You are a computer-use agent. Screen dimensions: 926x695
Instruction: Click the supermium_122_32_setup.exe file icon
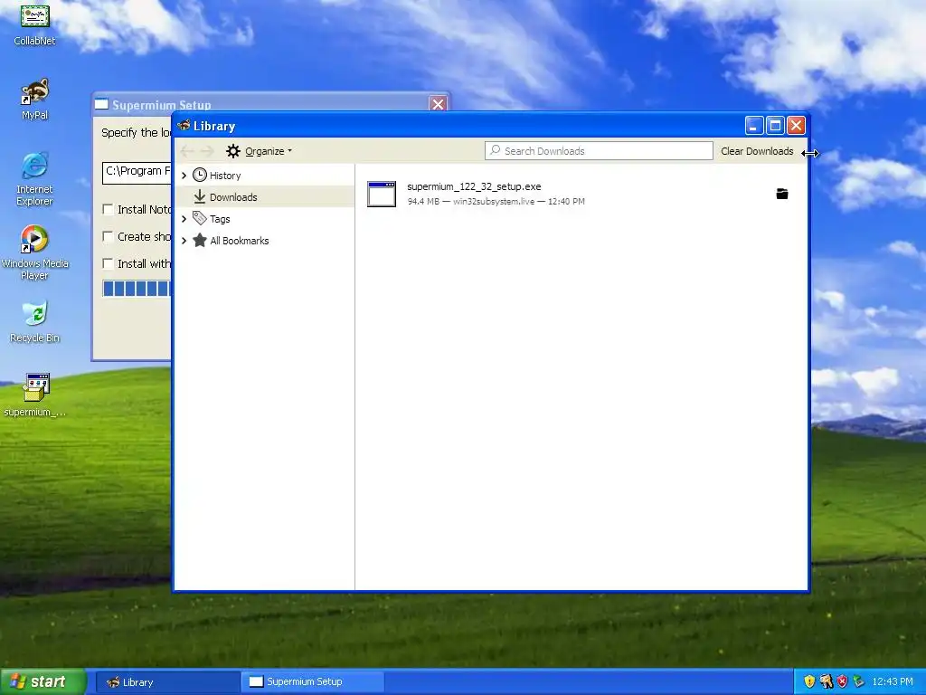pyautogui.click(x=382, y=194)
